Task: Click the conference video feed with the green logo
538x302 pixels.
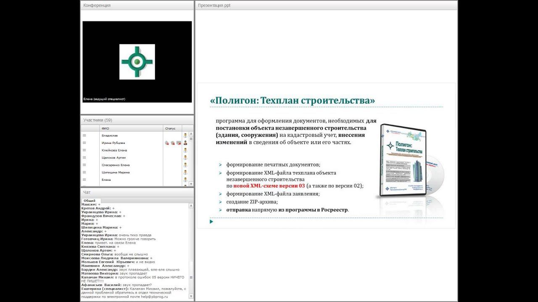Action: click(x=137, y=62)
